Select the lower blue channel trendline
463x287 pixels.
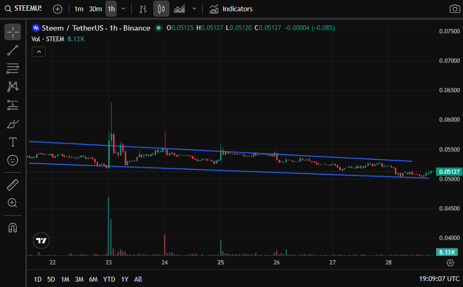point(229,171)
